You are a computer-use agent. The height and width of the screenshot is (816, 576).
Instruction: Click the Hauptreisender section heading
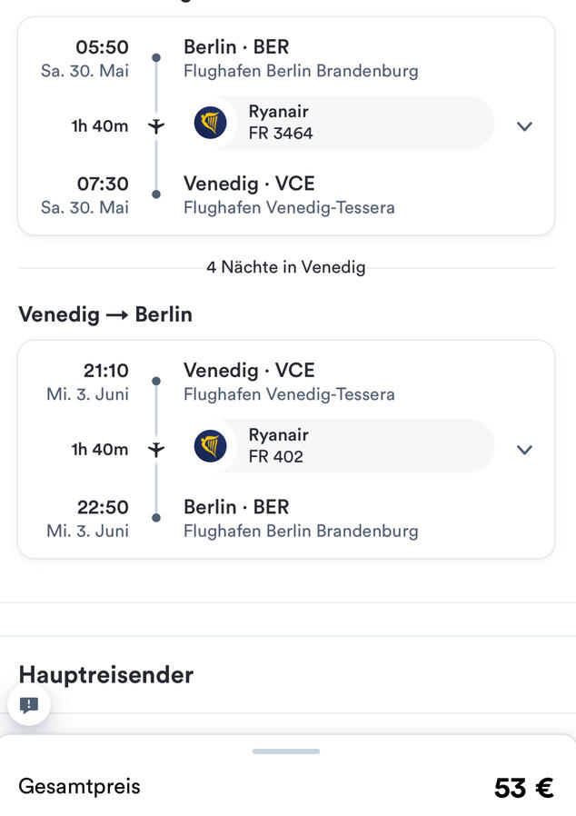pyautogui.click(x=106, y=675)
